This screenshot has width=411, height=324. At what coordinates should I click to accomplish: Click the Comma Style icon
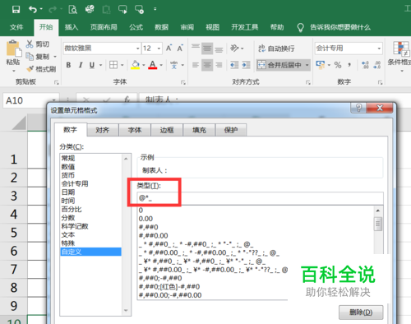(349, 65)
